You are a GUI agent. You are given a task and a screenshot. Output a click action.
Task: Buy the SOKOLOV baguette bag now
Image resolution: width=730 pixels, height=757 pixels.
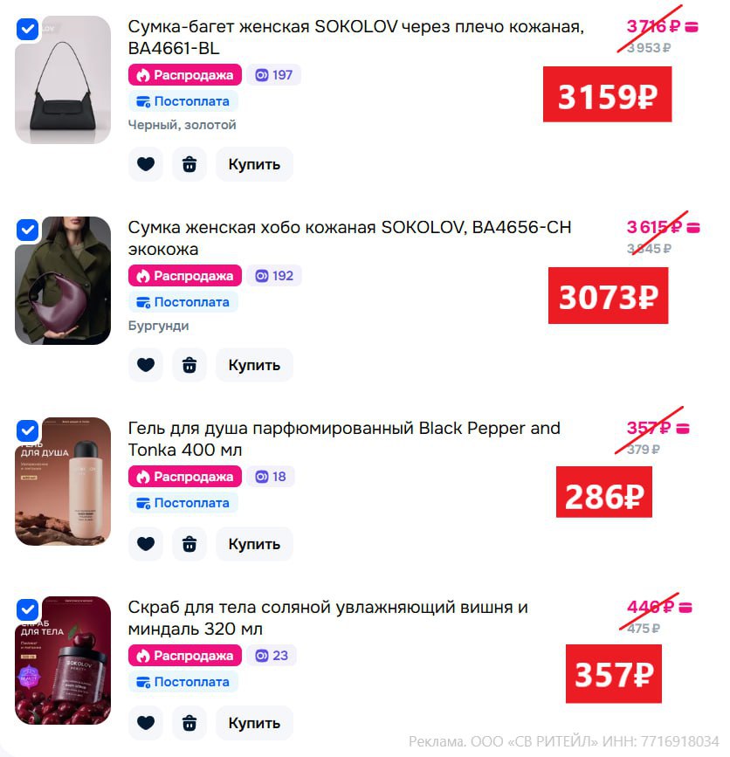254,165
